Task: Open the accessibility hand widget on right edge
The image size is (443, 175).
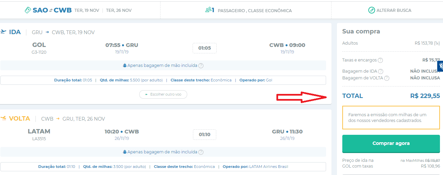Action: 440,67
